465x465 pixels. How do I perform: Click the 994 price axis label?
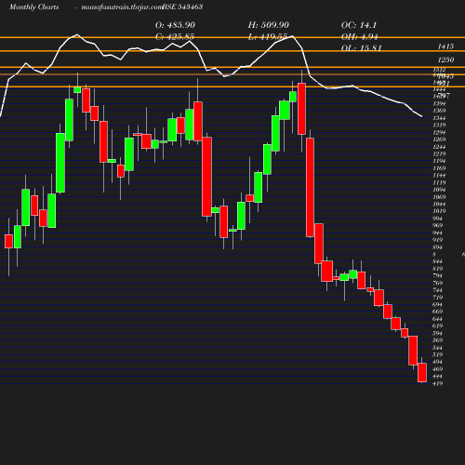[437, 219]
